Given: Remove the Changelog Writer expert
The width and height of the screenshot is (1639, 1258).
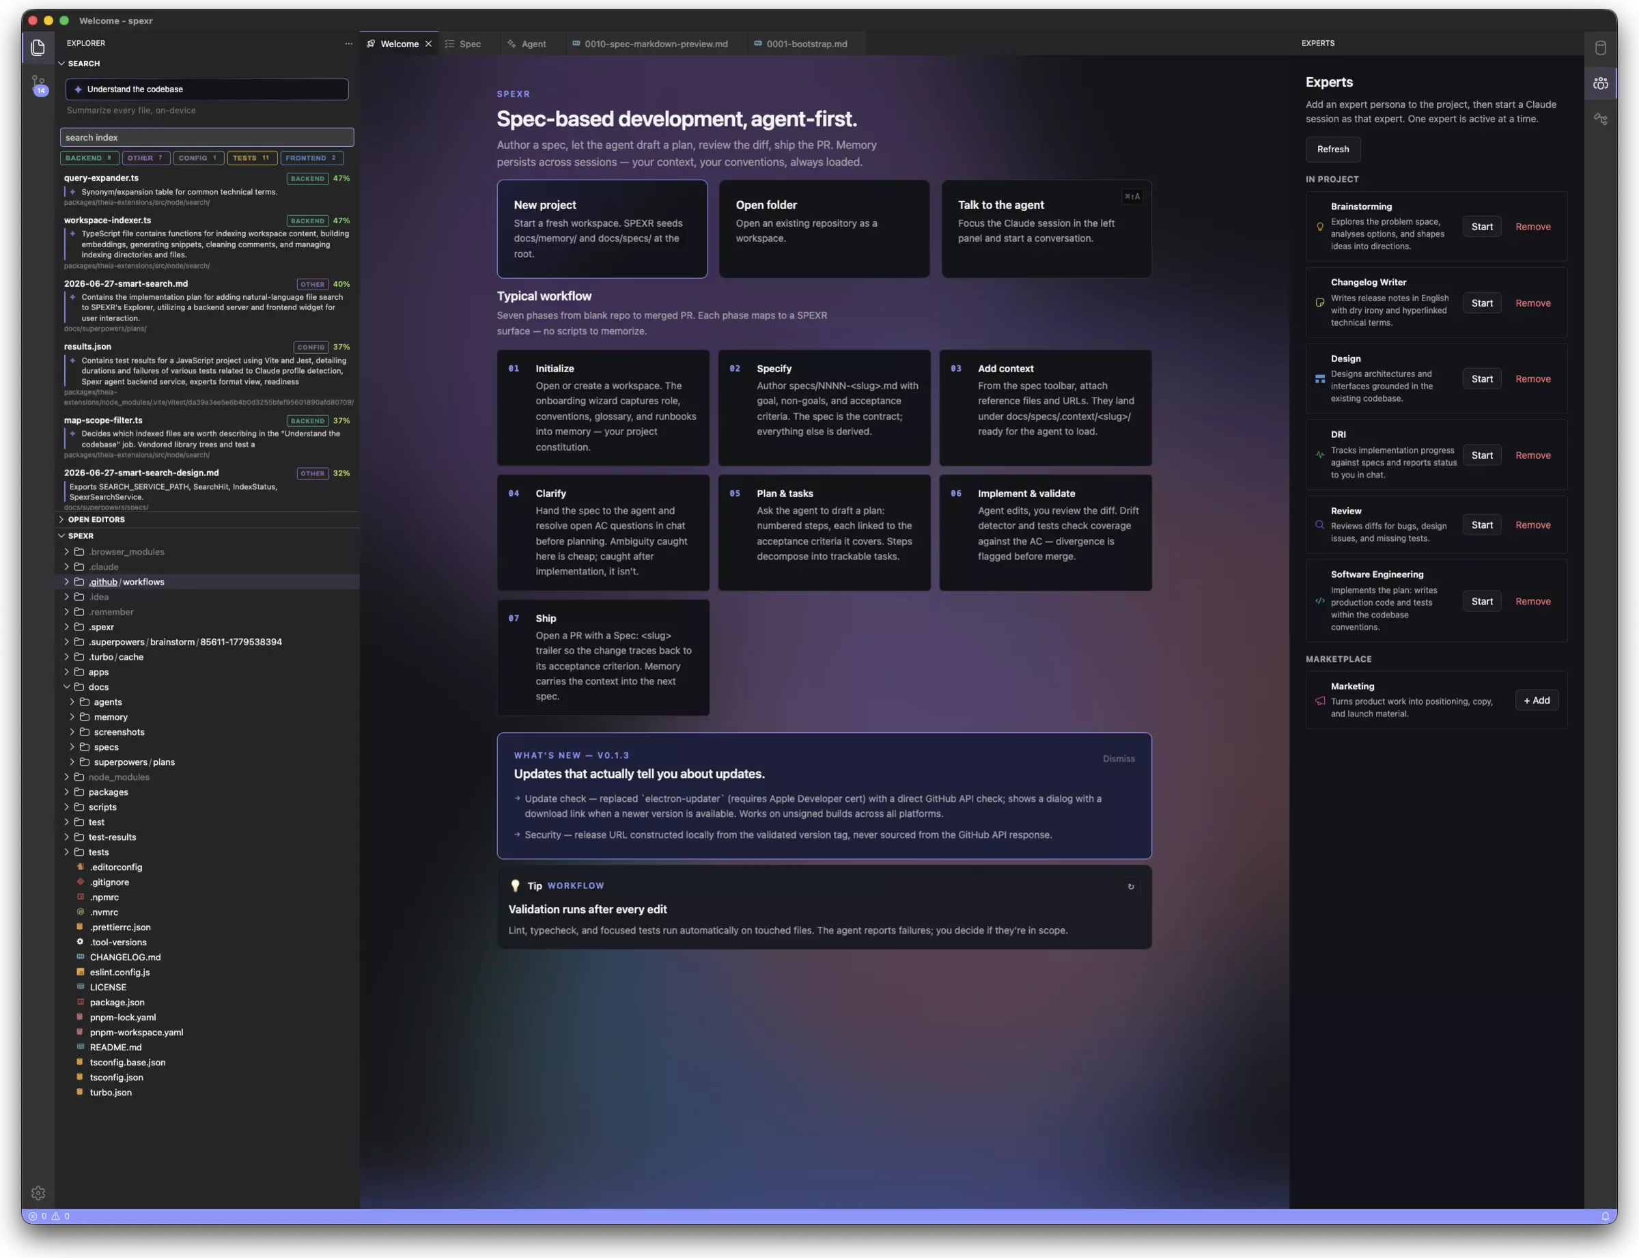Looking at the screenshot, I should (1532, 303).
